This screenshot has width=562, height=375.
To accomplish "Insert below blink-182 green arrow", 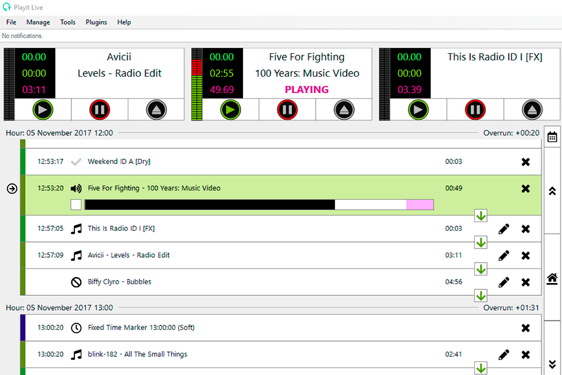I will 481,368.
